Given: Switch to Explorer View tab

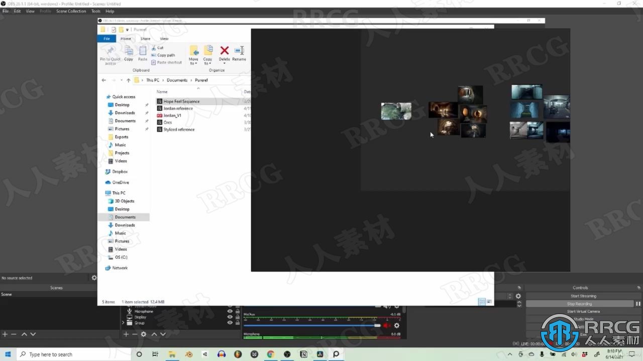Looking at the screenshot, I should [164, 39].
